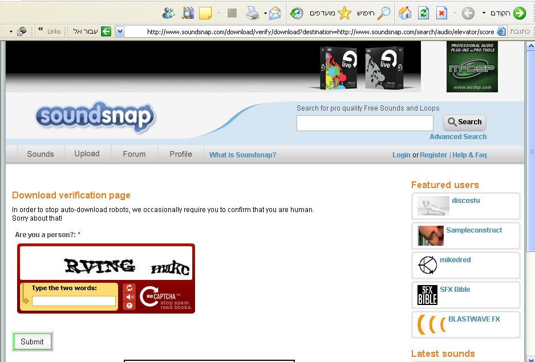This screenshot has width=535, height=362.
Task: Click the discostu avatar thumbnail
Action: pos(433,206)
